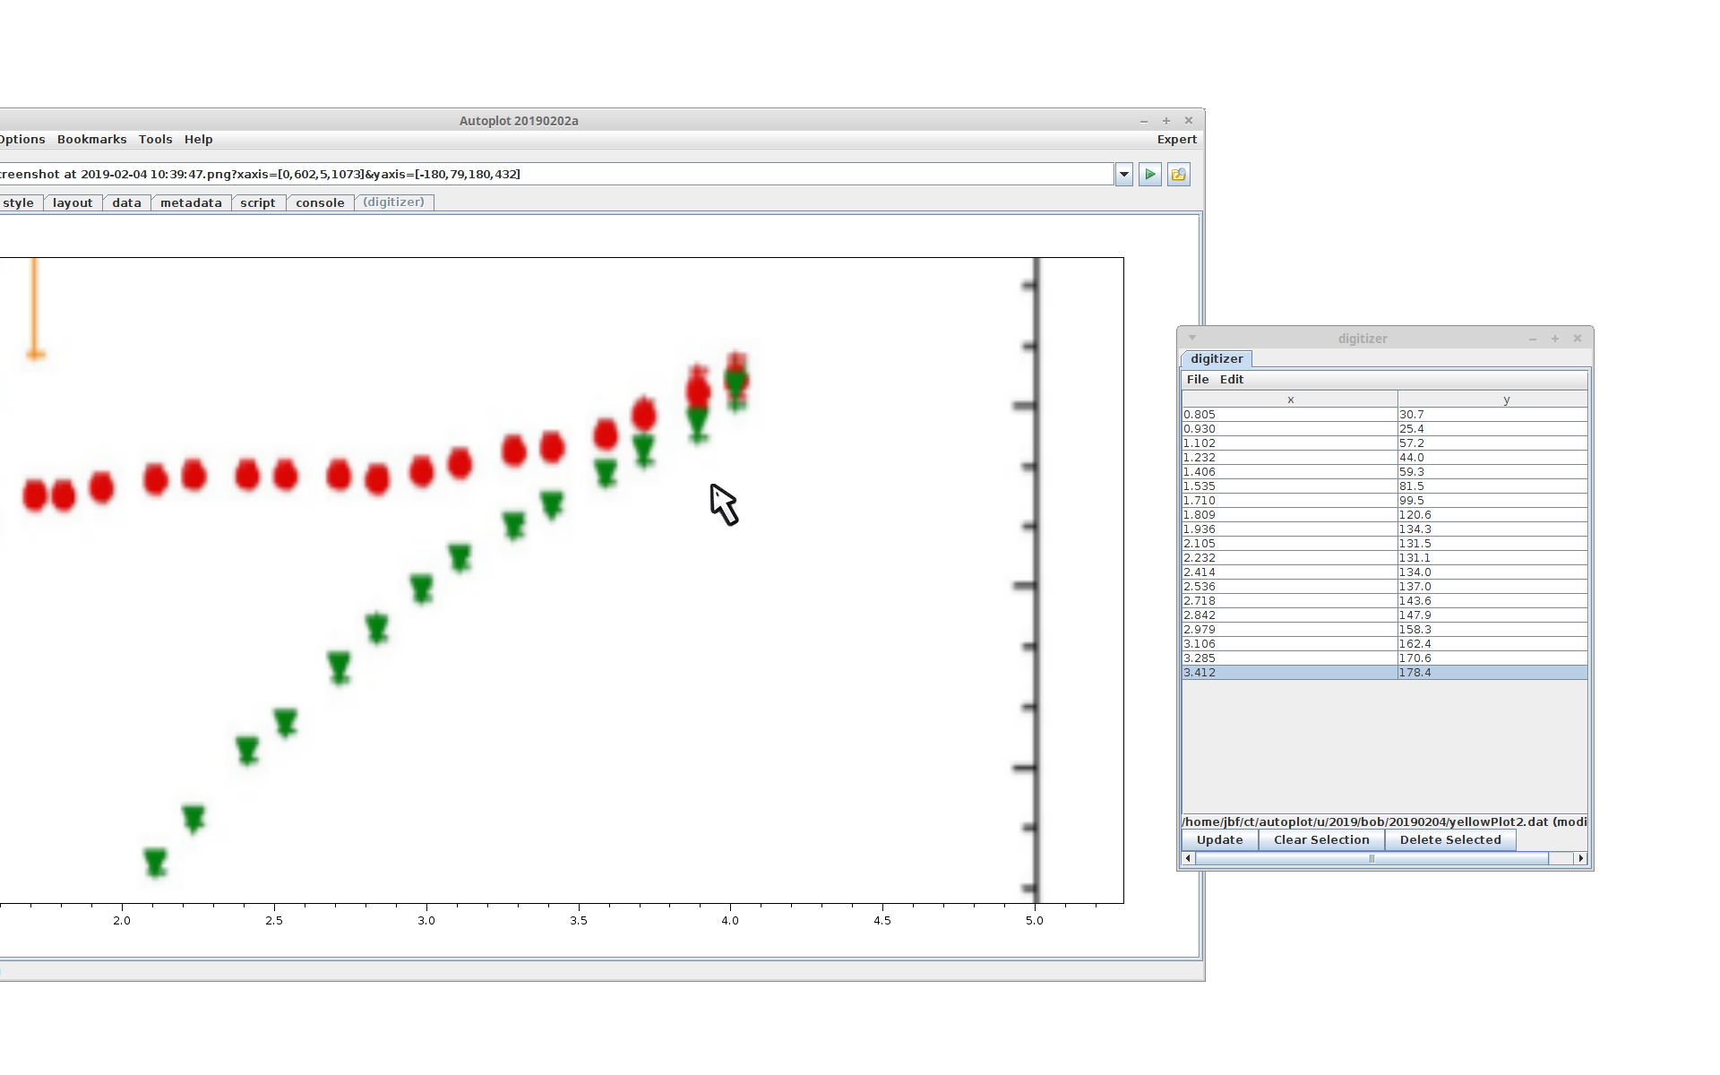Select table row with x 1.406
1720x1075 pixels.
pos(1385,472)
